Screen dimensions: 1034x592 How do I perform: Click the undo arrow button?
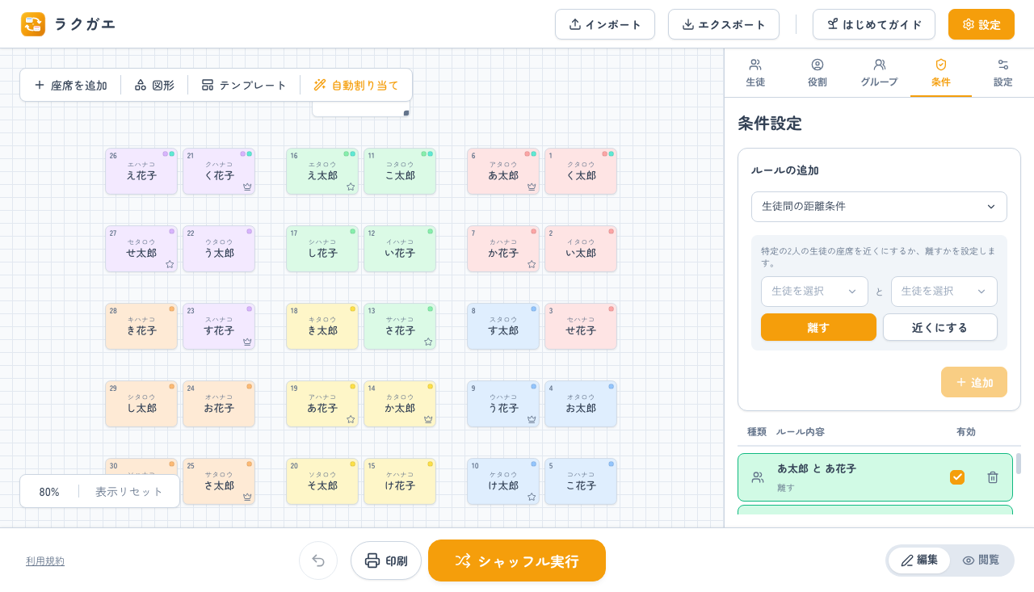318,561
